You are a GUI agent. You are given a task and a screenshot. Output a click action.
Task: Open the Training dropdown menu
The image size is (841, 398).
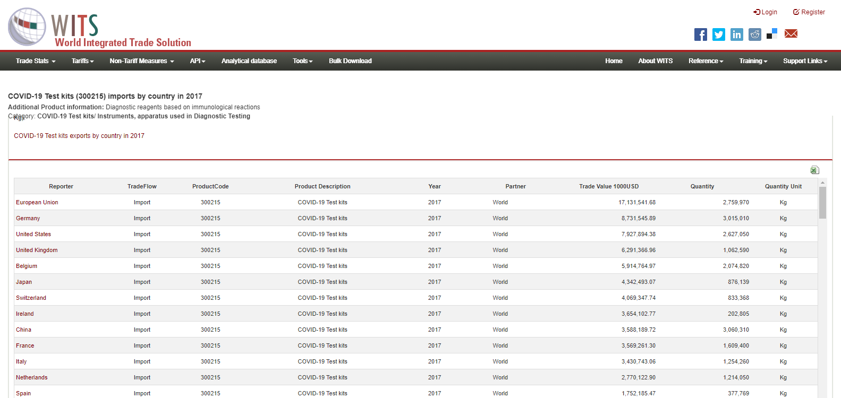coord(753,61)
